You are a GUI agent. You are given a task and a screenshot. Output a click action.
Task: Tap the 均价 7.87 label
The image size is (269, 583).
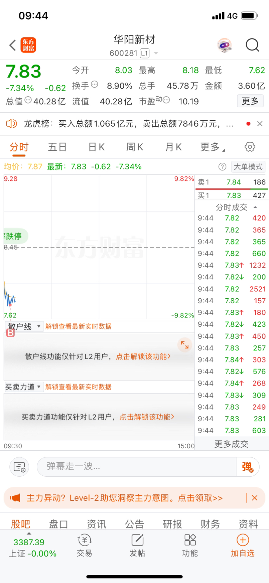coord(23,167)
